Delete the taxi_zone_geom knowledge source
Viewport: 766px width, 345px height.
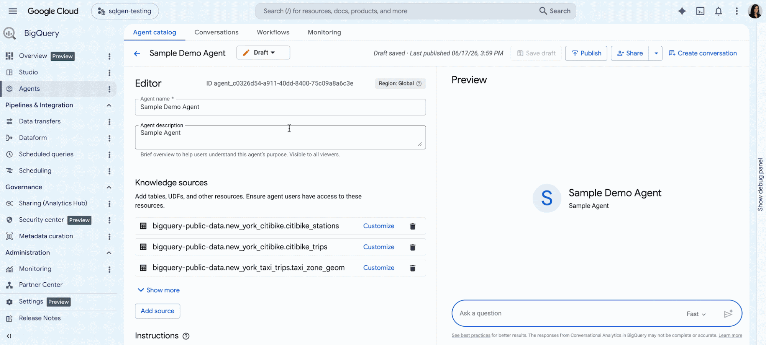tap(413, 268)
